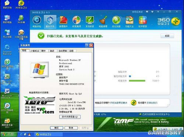Viewport: 184px width, 137px height.
Task: Switch to the 常规 tab in 系统属性
Action: [25, 50]
